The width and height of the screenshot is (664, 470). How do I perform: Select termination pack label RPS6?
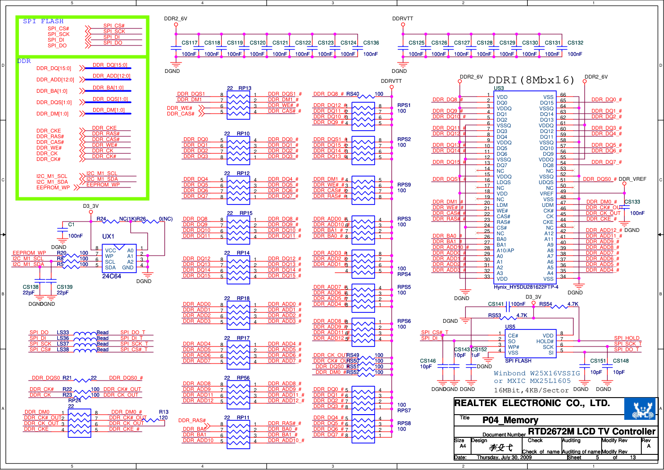pos(404,321)
